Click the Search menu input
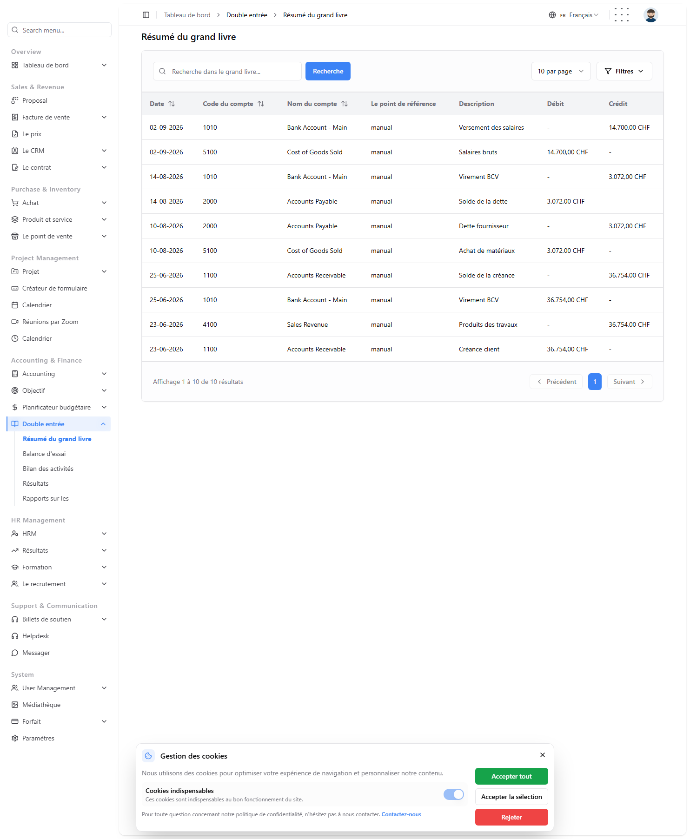The width and height of the screenshot is (690, 839). click(x=60, y=30)
